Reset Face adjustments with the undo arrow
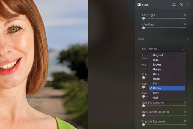The width and height of the screenshot is (193, 129). pyautogui.click(x=188, y=5)
